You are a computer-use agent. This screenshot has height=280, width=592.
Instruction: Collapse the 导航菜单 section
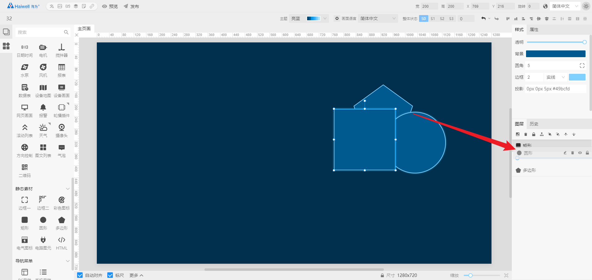(x=68, y=261)
